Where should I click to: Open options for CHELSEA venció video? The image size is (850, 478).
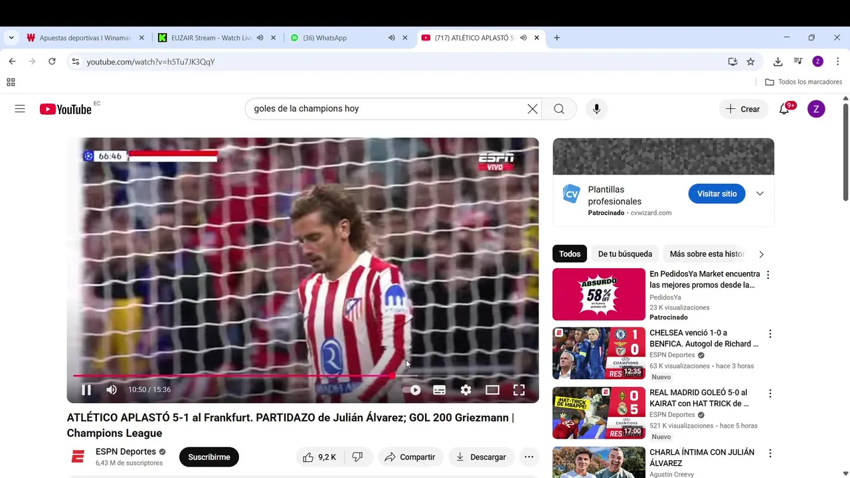(x=770, y=334)
